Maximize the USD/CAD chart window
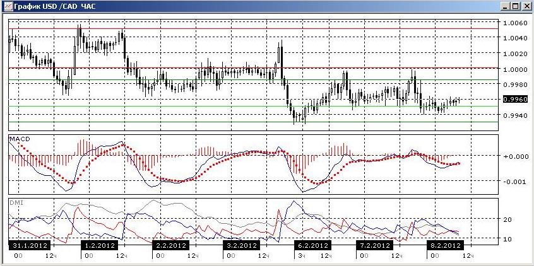The height and width of the screenshot is (266, 534). click(x=516, y=6)
